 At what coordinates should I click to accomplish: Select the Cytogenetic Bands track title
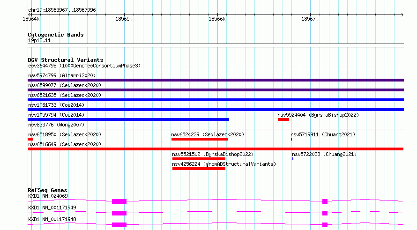coord(56,35)
